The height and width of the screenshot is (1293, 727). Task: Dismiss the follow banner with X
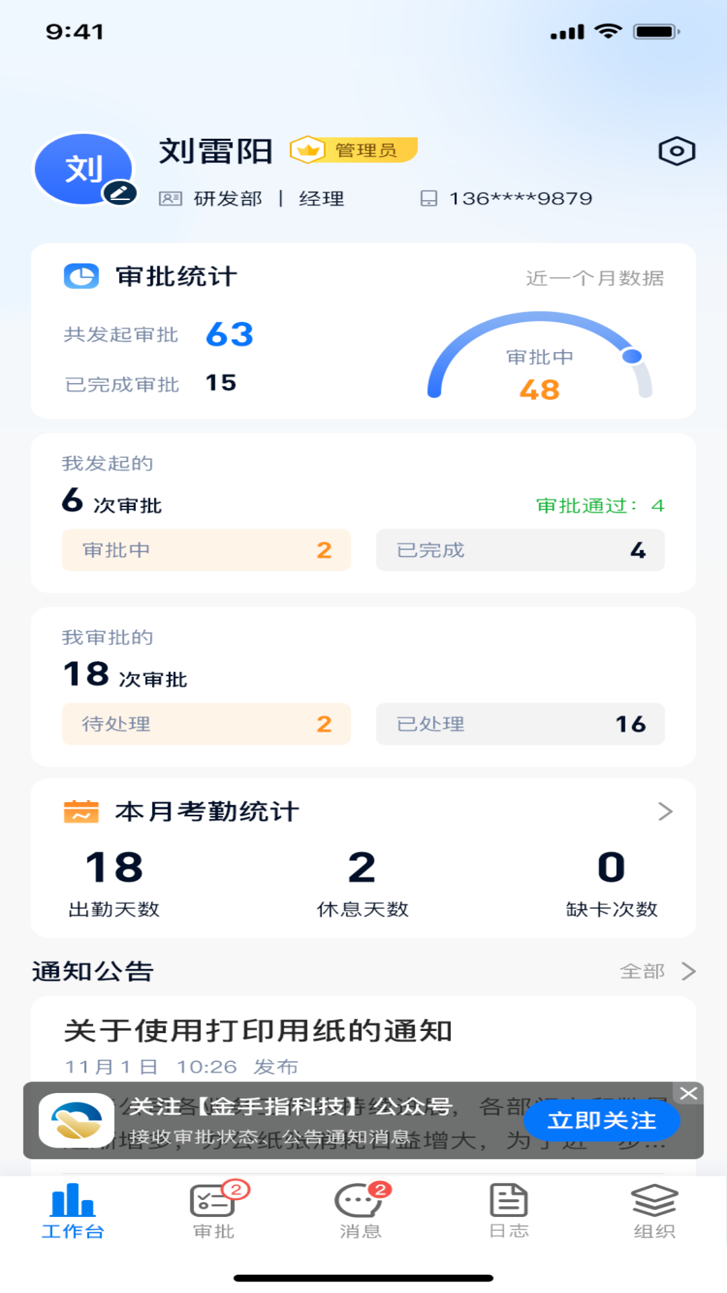(688, 1093)
